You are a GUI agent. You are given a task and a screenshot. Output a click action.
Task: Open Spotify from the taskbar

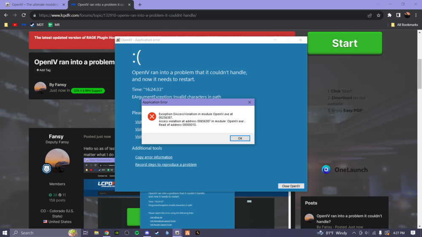point(137,233)
